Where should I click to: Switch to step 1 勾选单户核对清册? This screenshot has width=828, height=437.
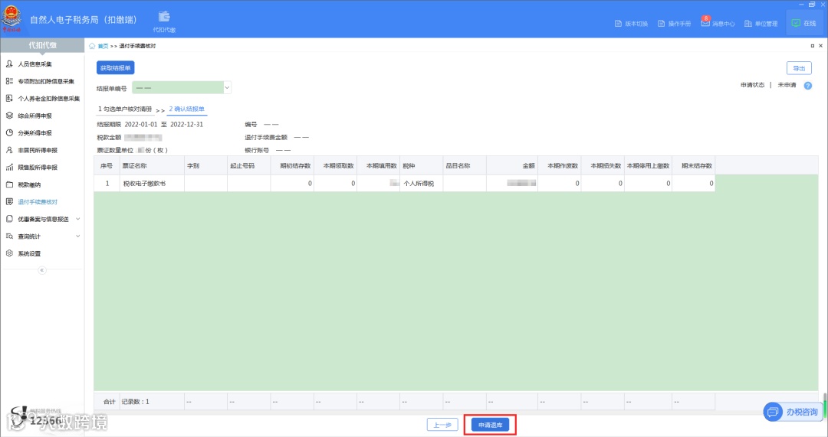pyautogui.click(x=125, y=109)
